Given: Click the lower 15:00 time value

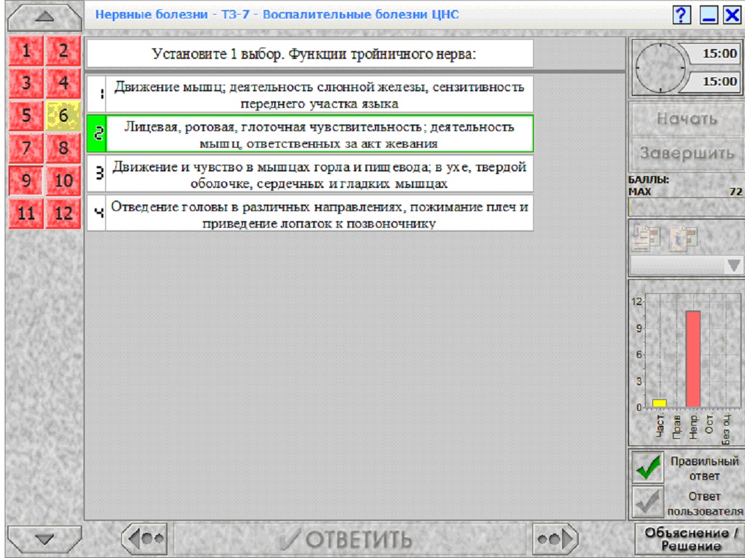Looking at the screenshot, I should pos(719,81).
